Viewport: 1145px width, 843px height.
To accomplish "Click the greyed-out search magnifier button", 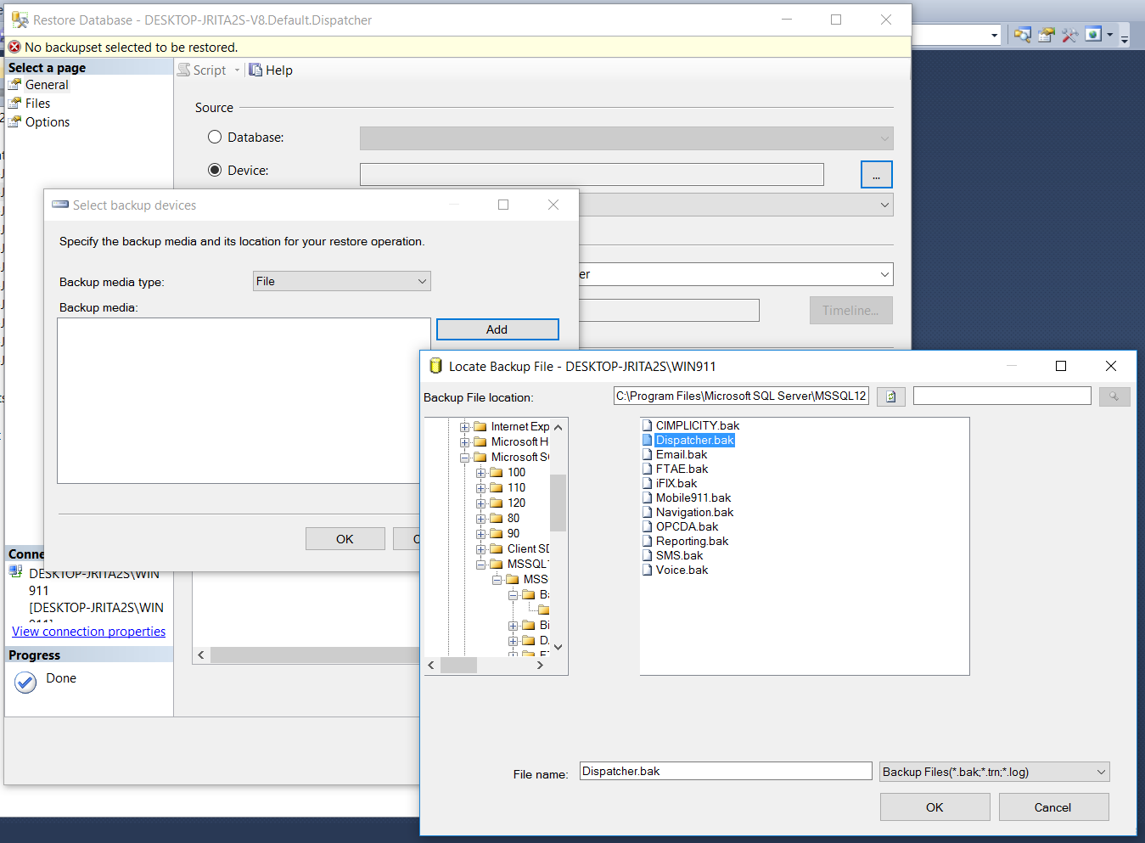I will (x=1114, y=396).
